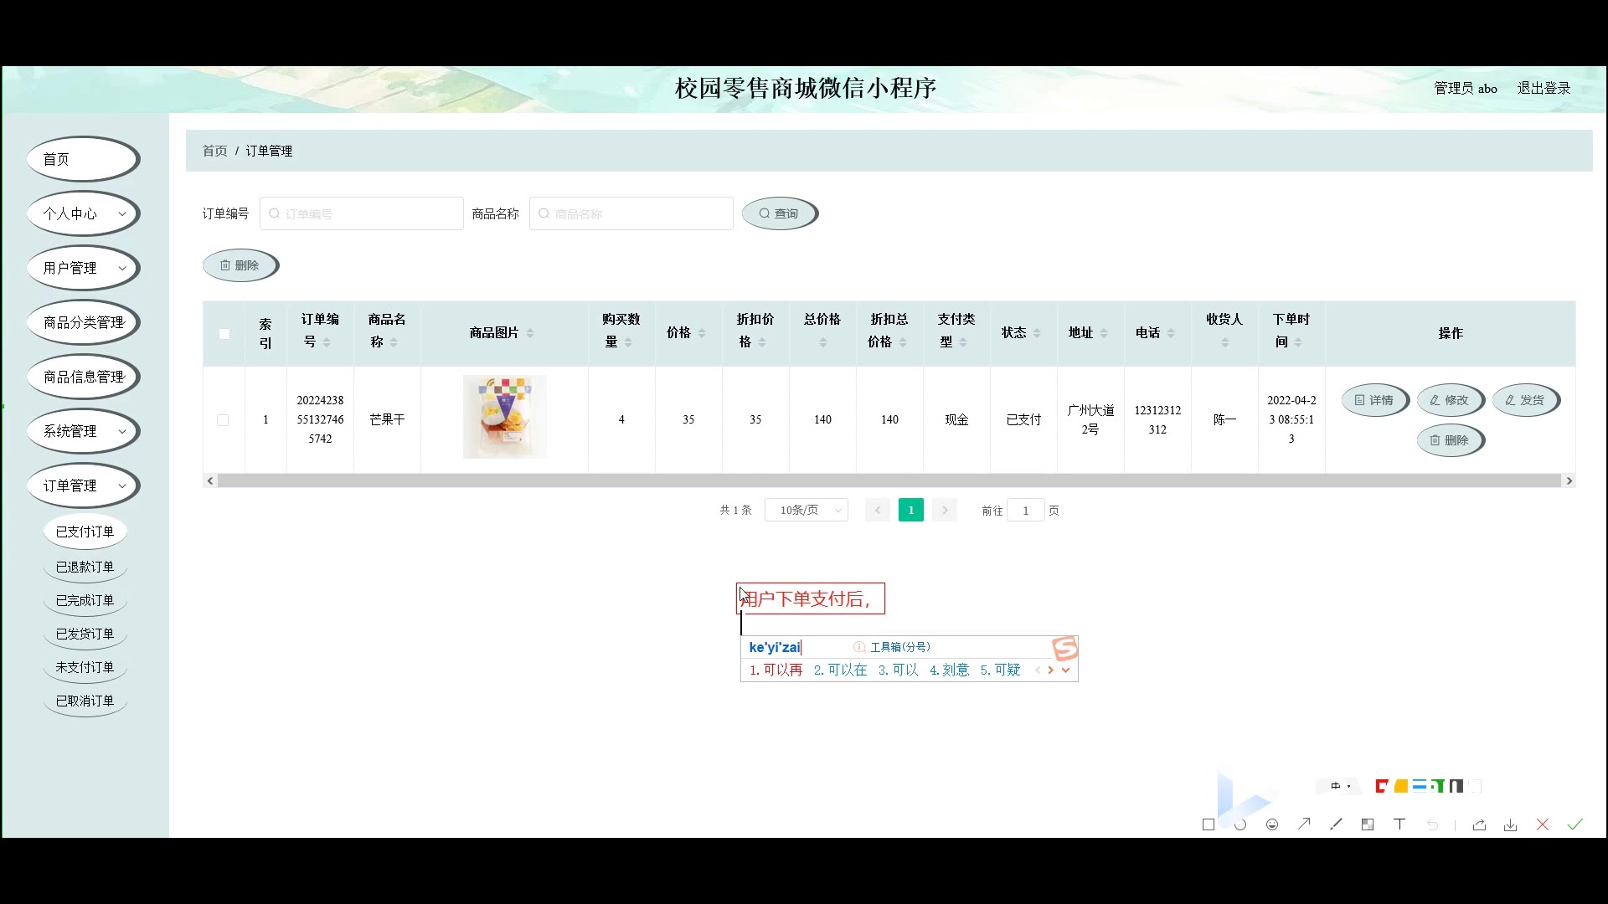Screen dimensions: 1608x904
Task: Confirm screenshot with green checkmark
Action: point(1574,824)
